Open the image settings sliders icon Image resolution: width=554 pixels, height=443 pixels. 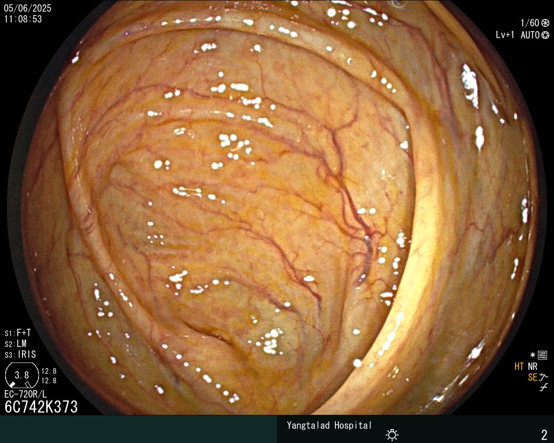click(x=543, y=355)
